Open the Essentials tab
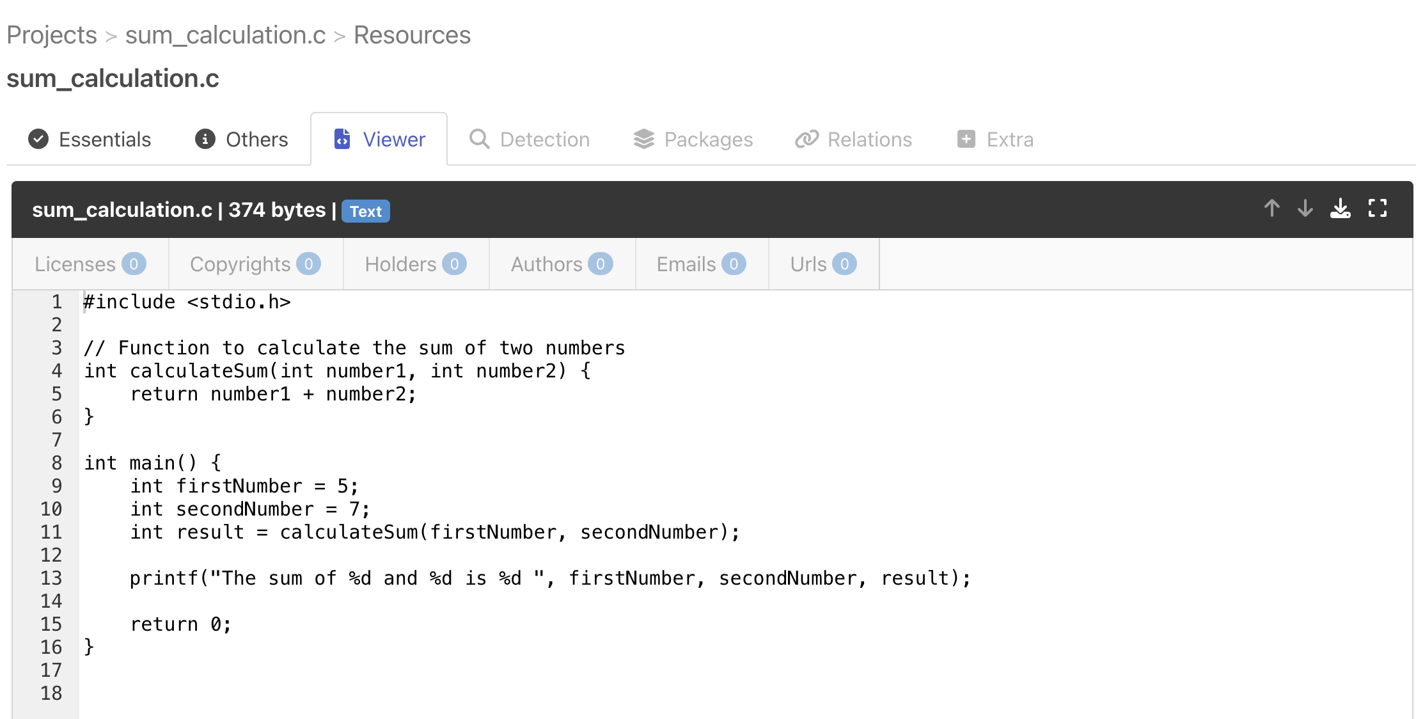This screenshot has width=1416, height=719. click(90, 139)
